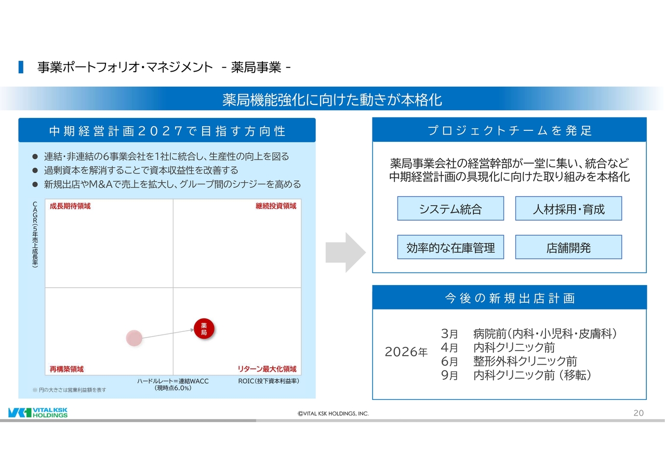Click the blue marker beside the slide title
Image resolution: width=665 pixels, height=470 pixels.
(21, 67)
